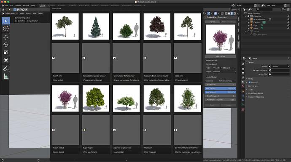Image resolution: width=291 pixels, height=162 pixels.
Task: Open the Window menu
Action: pos(26,5)
